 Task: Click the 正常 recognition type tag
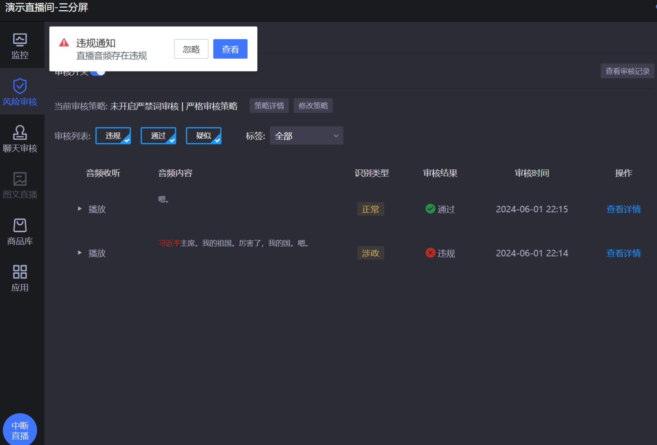(x=371, y=209)
